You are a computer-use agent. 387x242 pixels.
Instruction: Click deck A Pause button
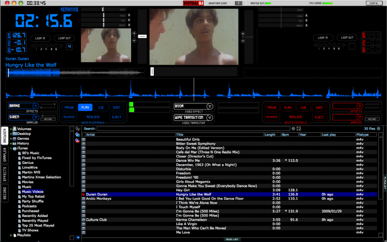point(69,107)
